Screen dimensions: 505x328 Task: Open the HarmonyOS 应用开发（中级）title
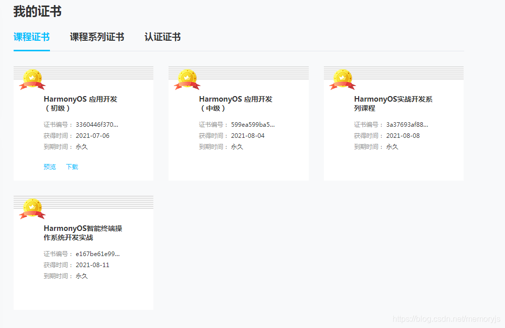tap(236, 104)
